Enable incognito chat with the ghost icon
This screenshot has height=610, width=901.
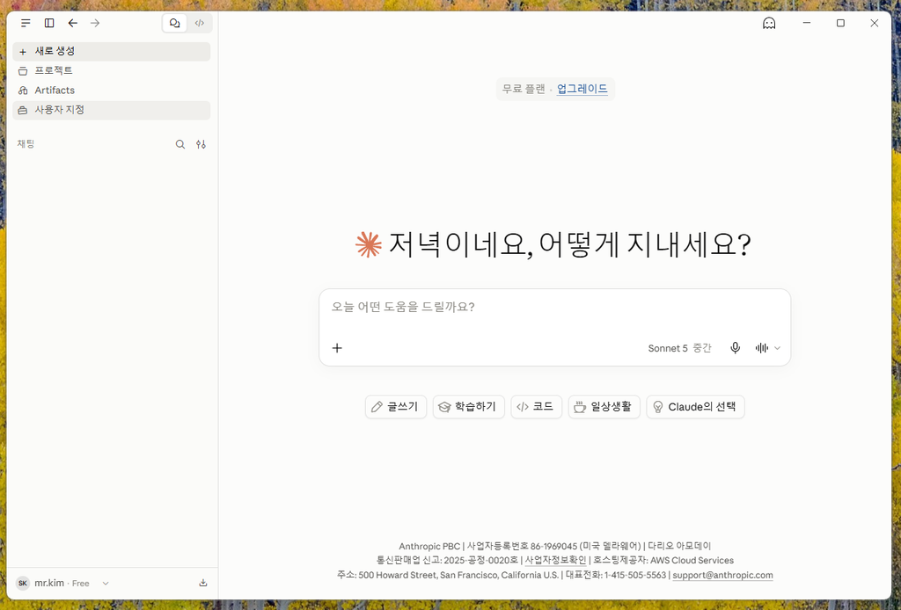pyautogui.click(x=769, y=23)
